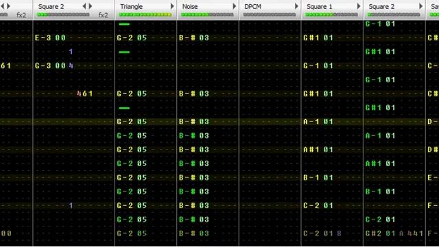Select the G-3 00 note in Square 2

pos(50,66)
